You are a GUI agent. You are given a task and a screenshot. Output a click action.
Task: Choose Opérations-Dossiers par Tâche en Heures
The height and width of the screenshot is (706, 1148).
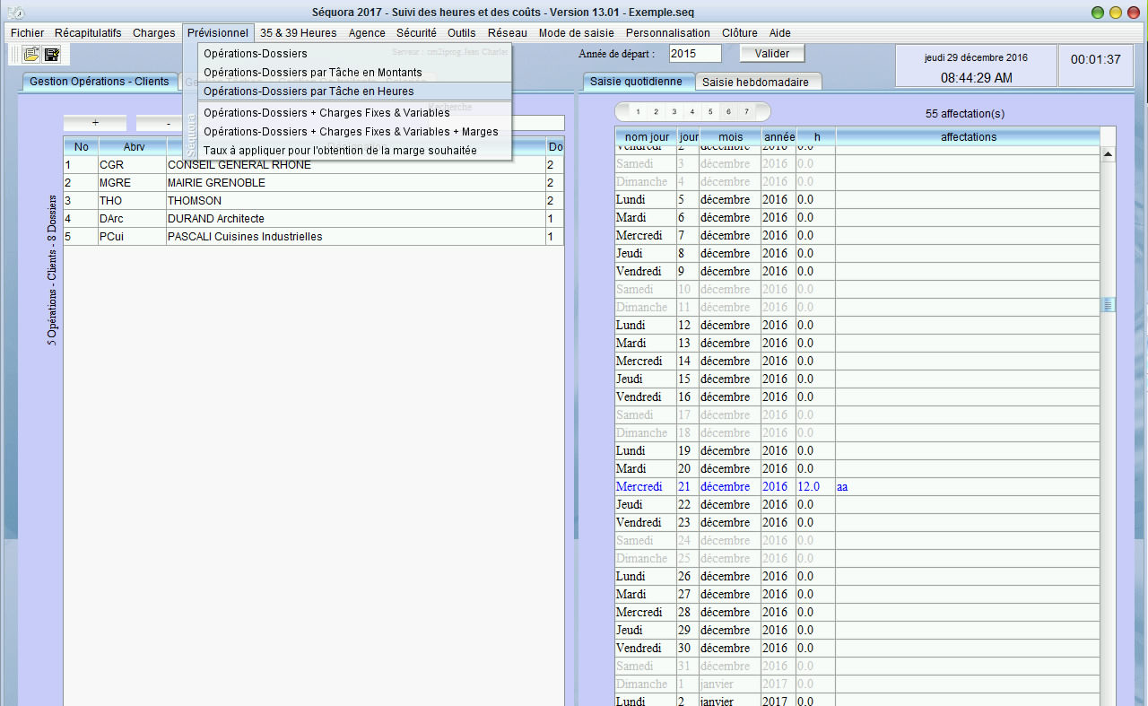309,92
